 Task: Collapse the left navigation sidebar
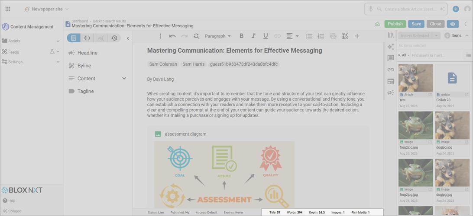tap(12, 211)
